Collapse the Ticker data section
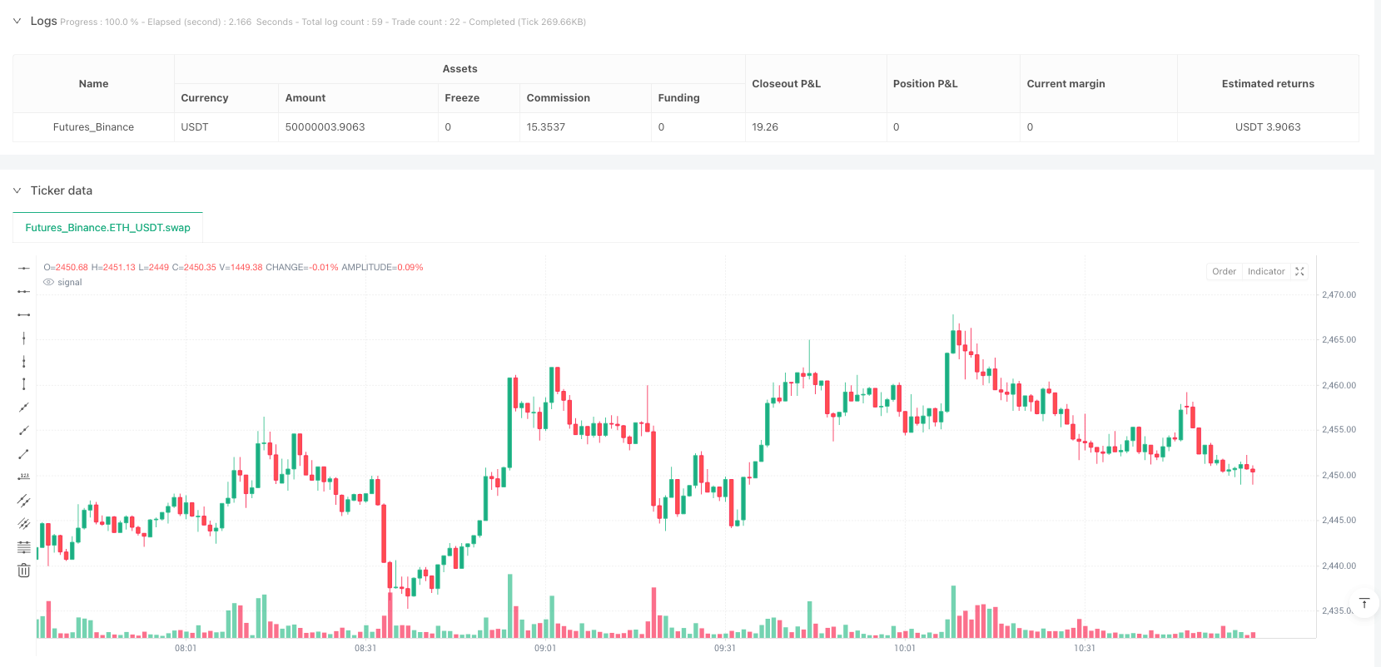Image resolution: width=1381 pixels, height=667 pixels. (x=17, y=190)
